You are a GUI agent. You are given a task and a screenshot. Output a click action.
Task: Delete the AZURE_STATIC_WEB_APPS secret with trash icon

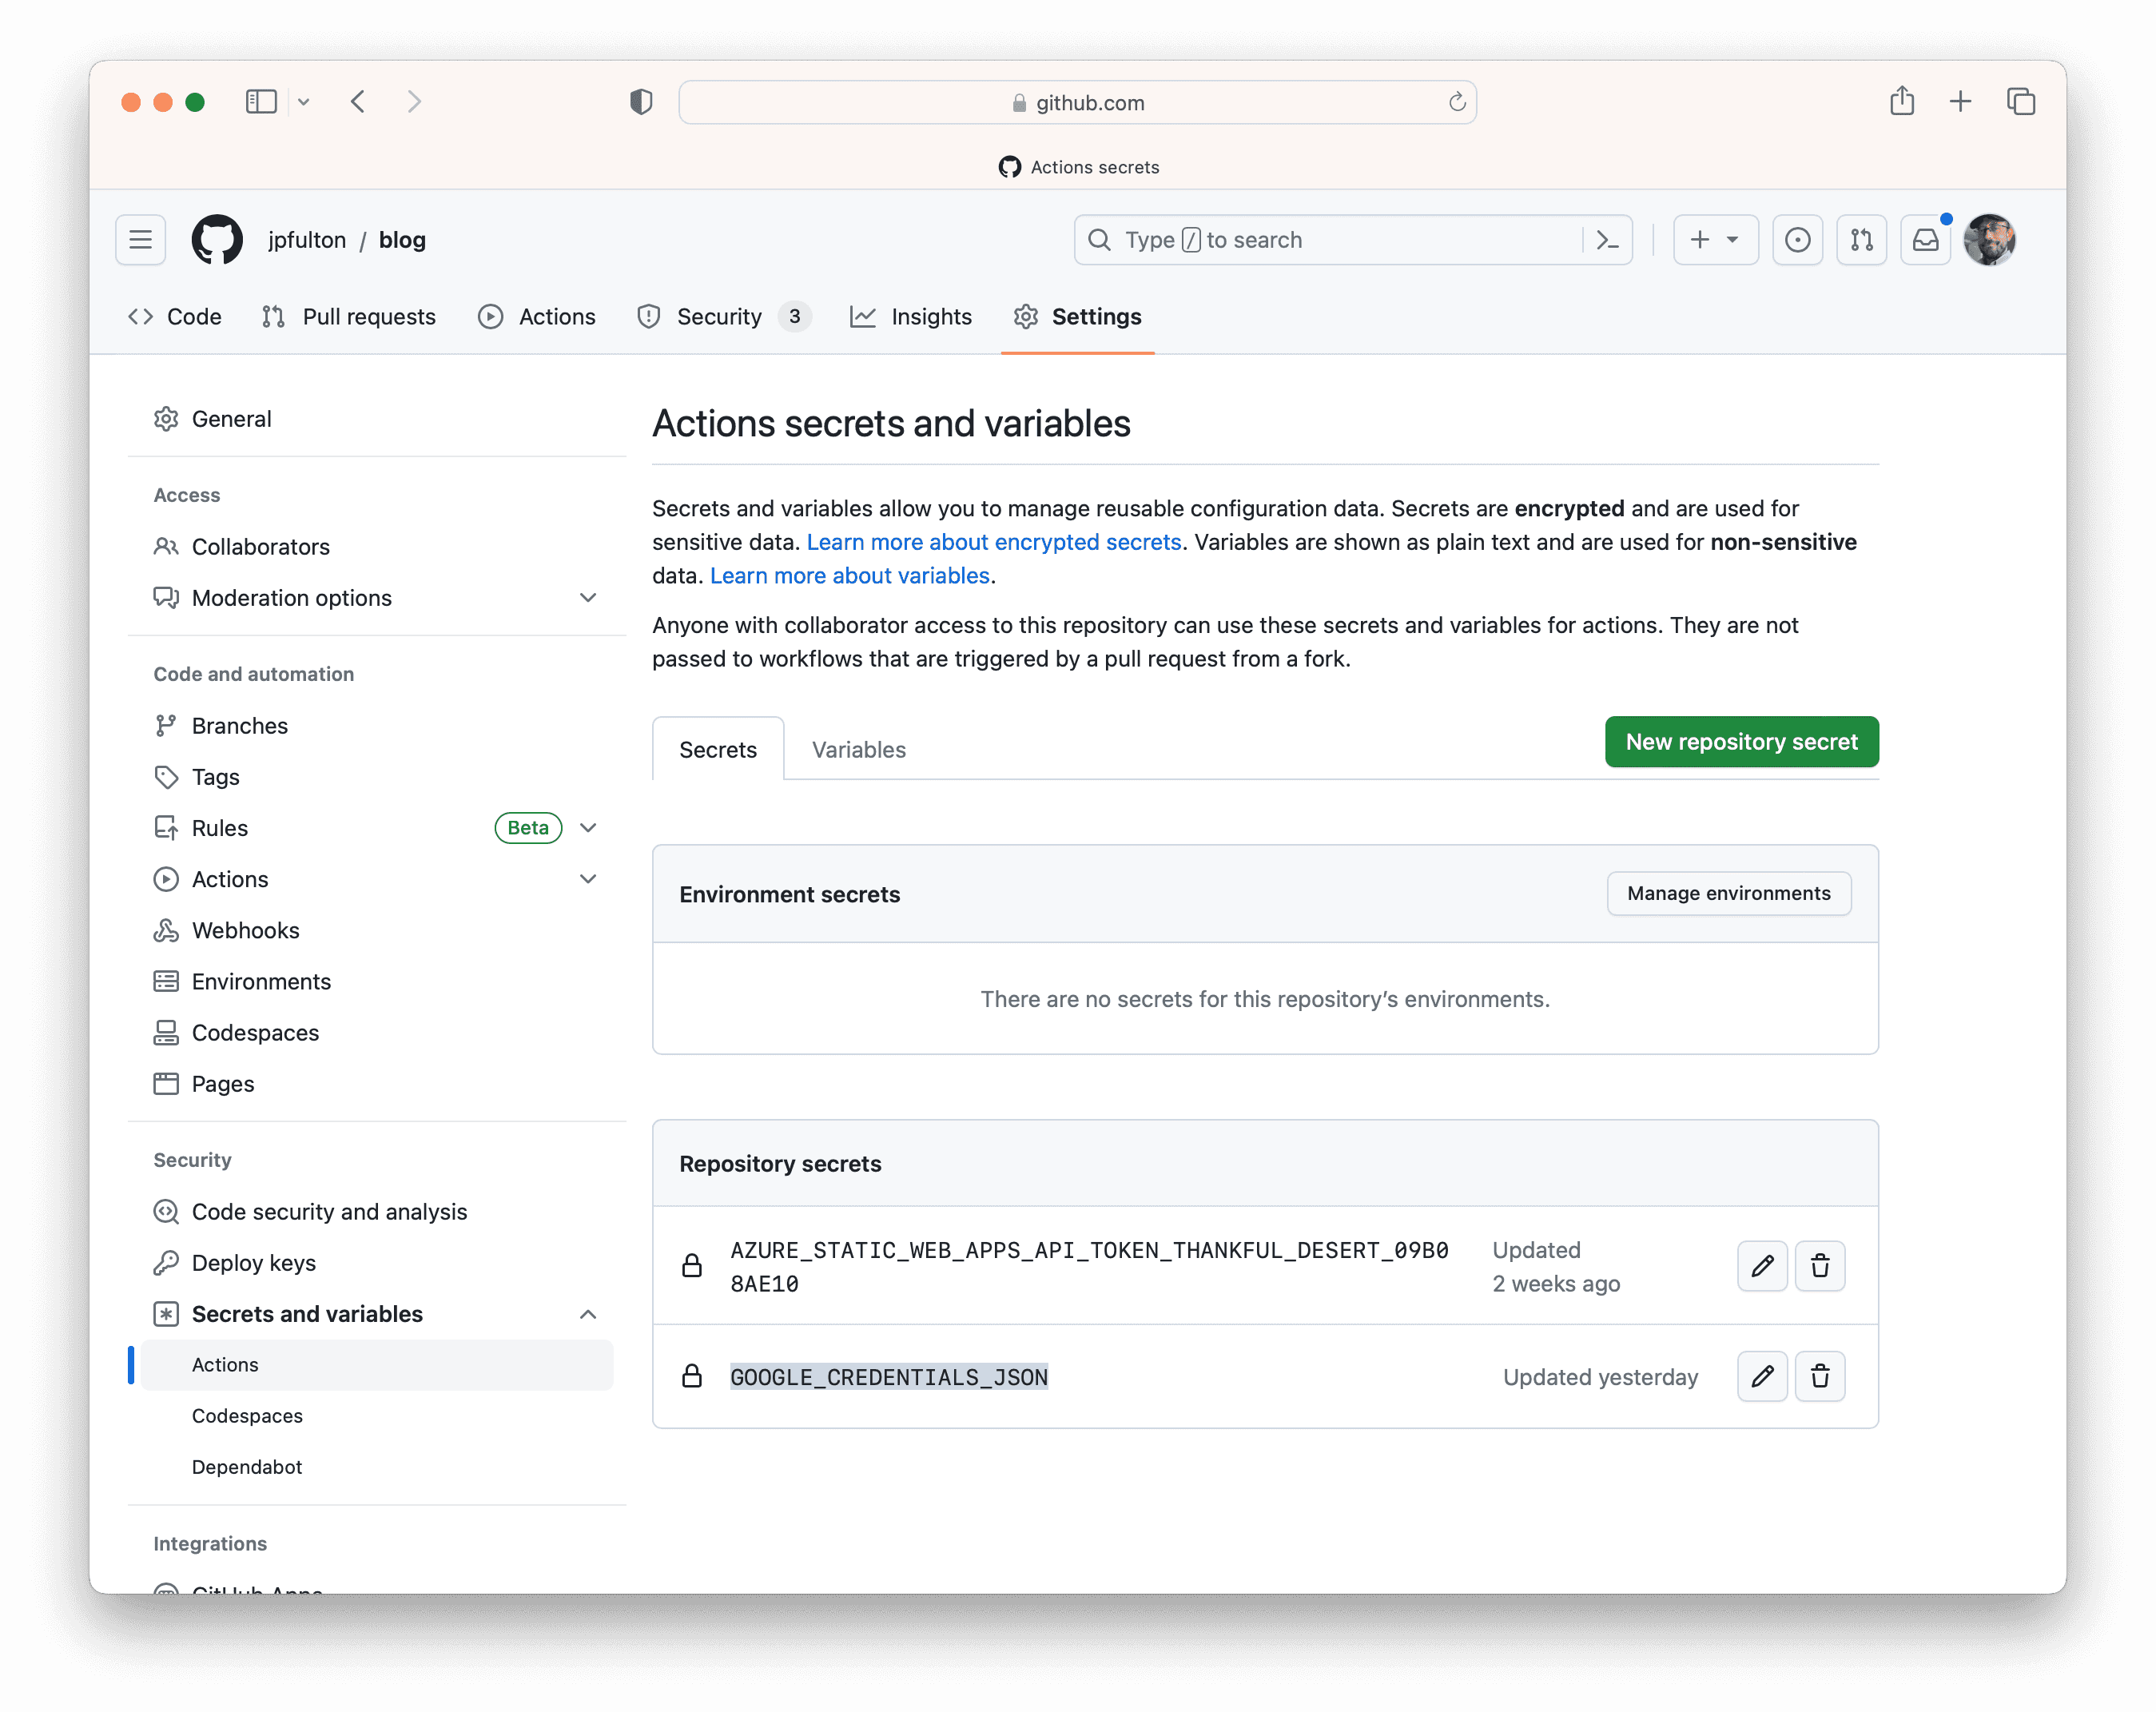1820,1266
